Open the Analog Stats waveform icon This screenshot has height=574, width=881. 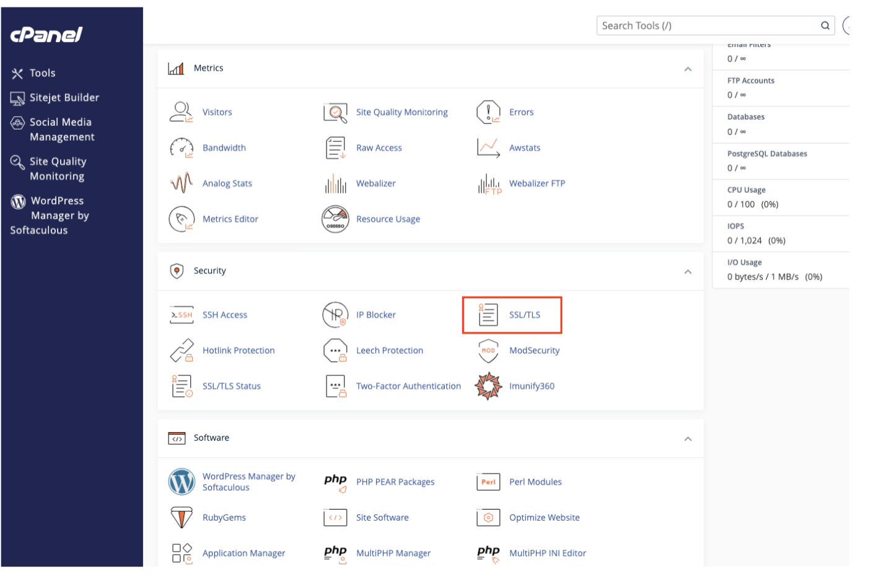pos(182,183)
